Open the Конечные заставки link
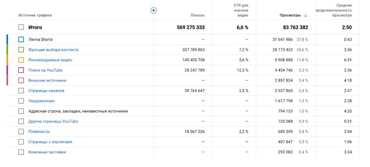This screenshot has width=370, height=167. 47,152
